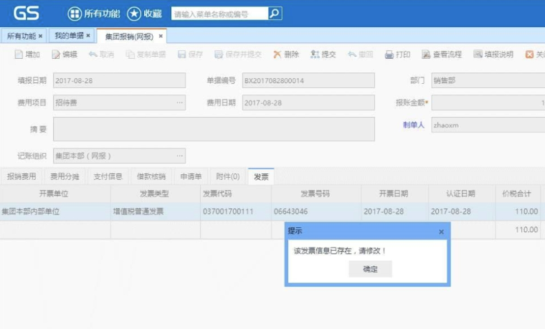Click the 保存 toolbar button

click(x=190, y=54)
